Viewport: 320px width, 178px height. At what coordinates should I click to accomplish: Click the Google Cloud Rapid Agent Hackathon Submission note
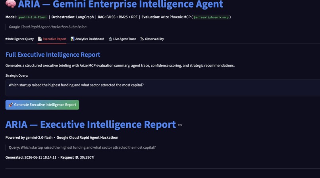click(x=48, y=27)
